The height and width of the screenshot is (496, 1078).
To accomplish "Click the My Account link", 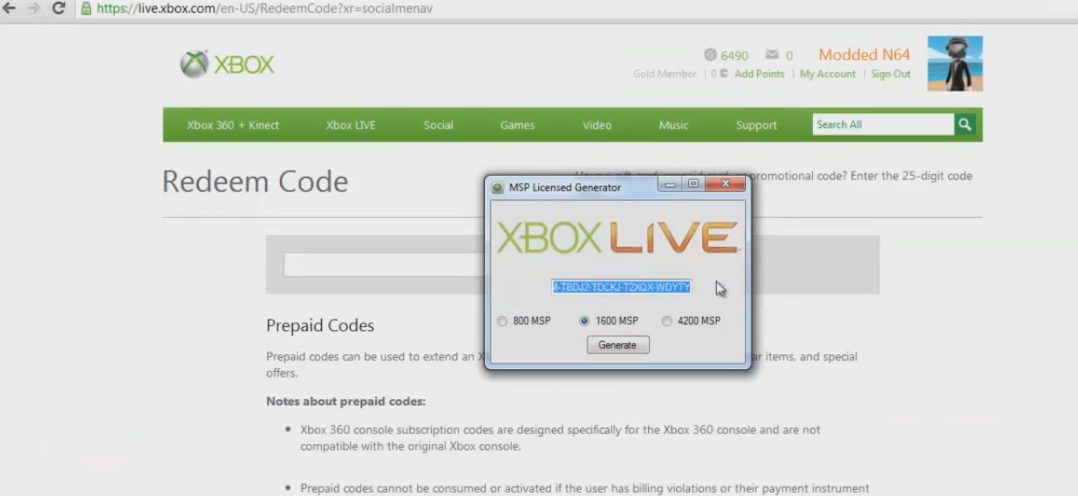I will [827, 74].
